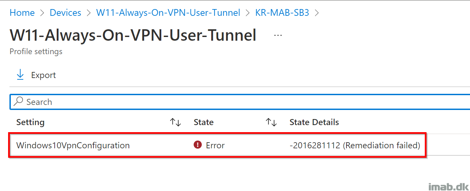Sort by State column arrows
This screenshot has width=470, height=191.
pos(271,122)
